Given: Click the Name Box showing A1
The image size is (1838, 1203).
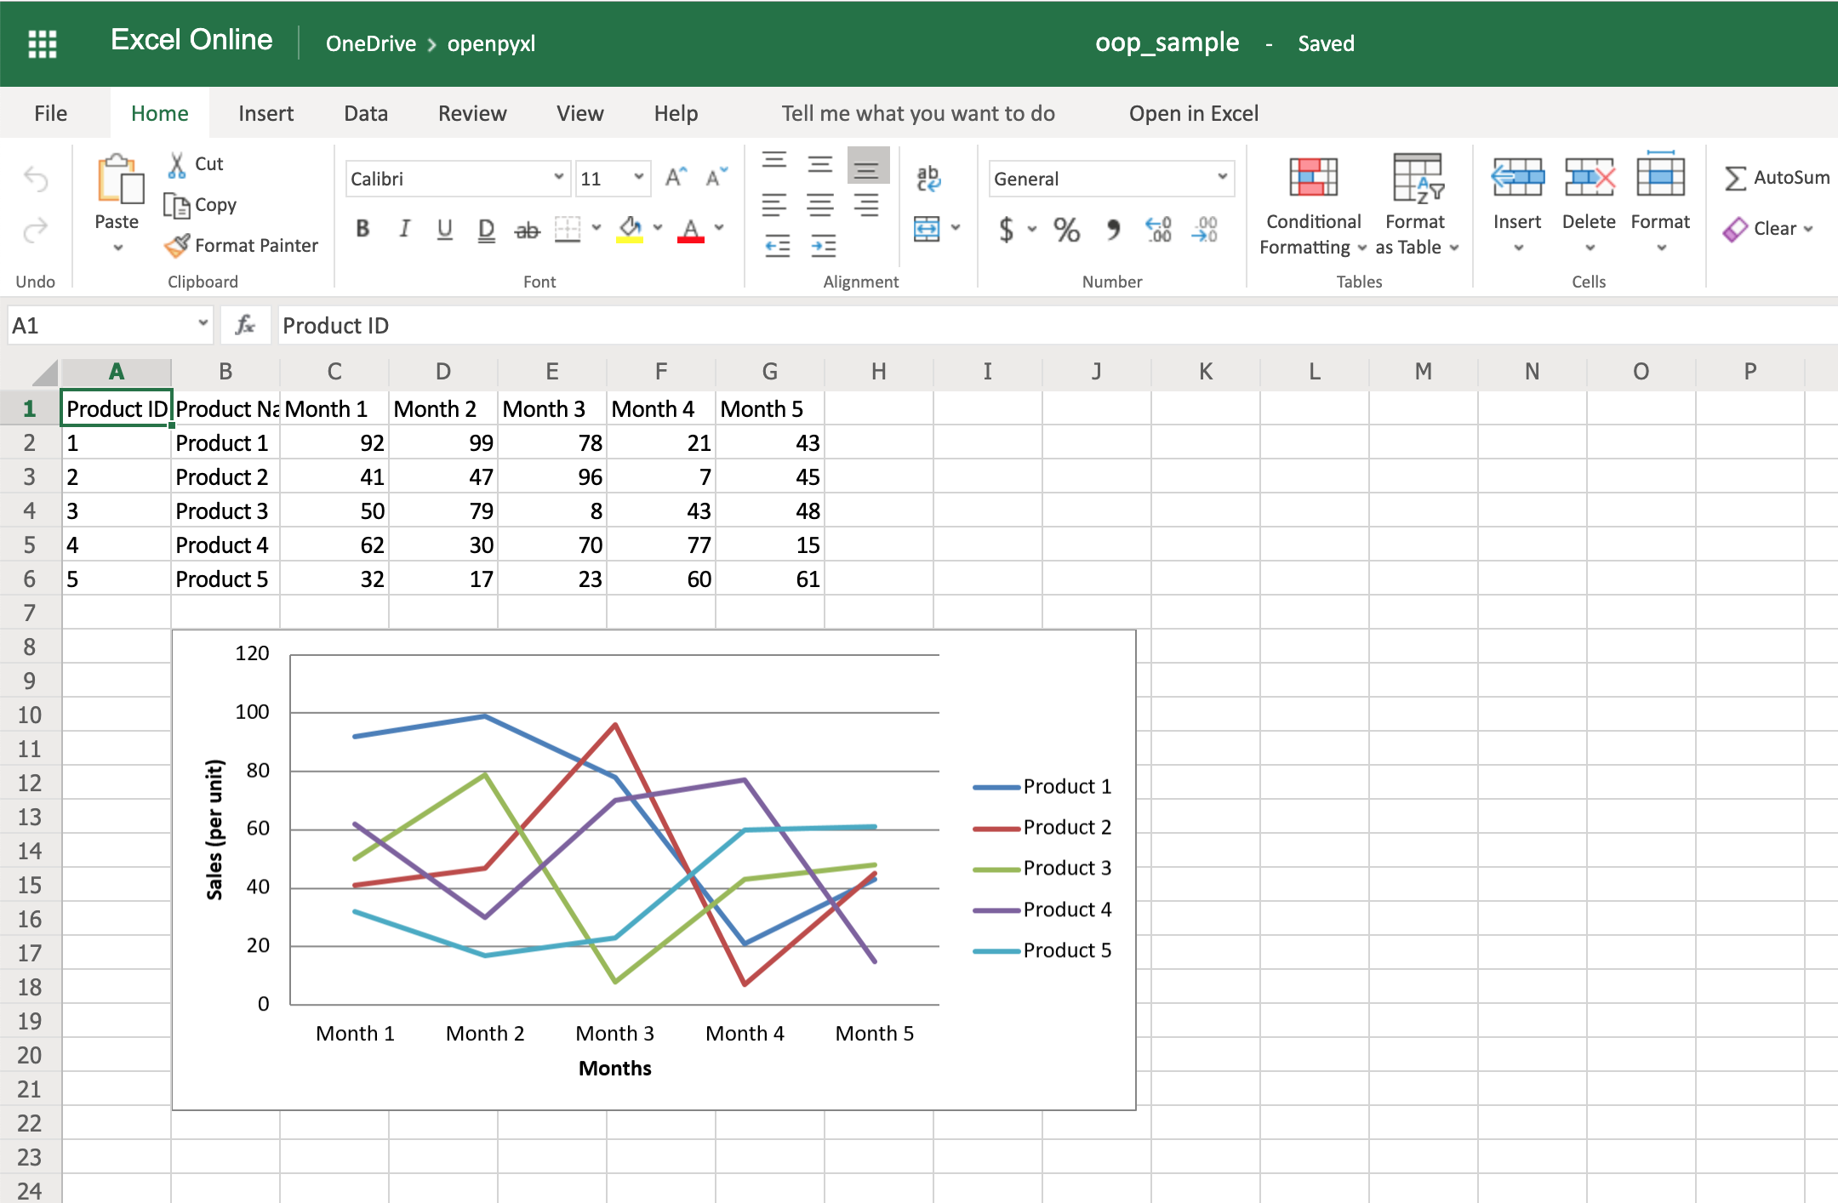Looking at the screenshot, I should (95, 324).
